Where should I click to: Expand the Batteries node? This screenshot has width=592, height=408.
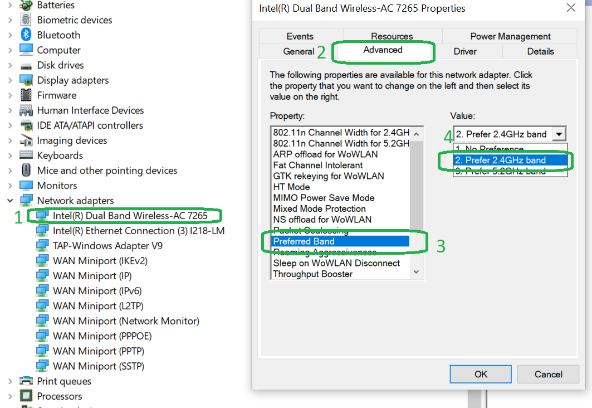click(10, 5)
